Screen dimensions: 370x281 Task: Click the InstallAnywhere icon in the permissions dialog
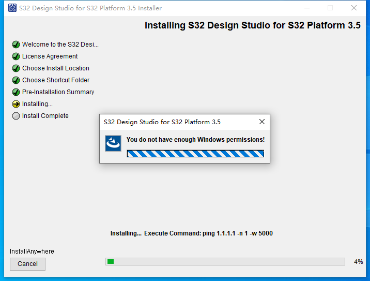(x=113, y=143)
